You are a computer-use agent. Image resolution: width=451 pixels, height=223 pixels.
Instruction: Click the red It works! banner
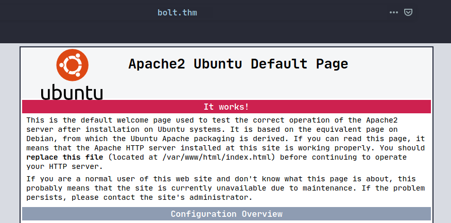click(226, 107)
